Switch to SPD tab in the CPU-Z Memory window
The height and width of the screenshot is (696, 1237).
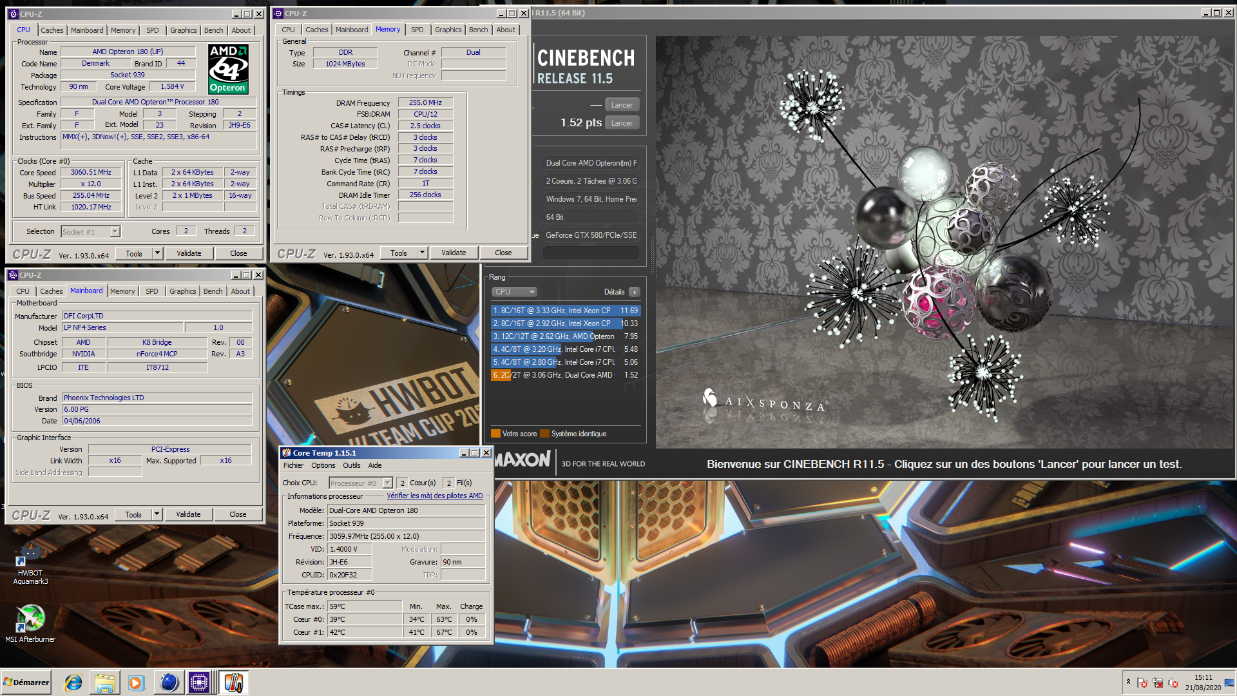417,30
